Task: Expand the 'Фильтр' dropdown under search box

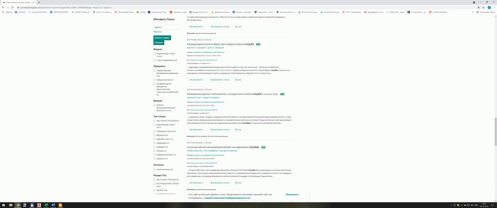Action: pyautogui.click(x=158, y=32)
